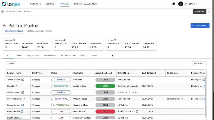Open the Filter options

tap(11, 64)
